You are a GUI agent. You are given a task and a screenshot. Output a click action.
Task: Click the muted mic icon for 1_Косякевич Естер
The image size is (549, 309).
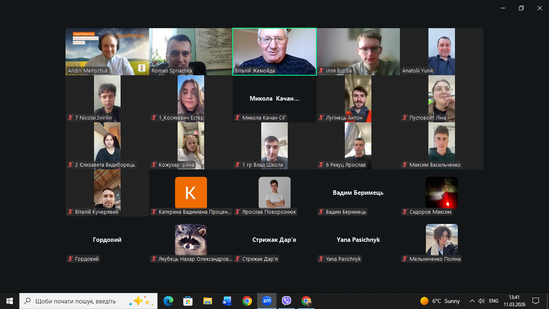[154, 118]
